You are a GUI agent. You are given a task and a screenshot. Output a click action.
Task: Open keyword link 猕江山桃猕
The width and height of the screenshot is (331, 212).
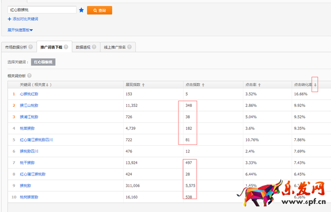pyautogui.click(x=29, y=105)
